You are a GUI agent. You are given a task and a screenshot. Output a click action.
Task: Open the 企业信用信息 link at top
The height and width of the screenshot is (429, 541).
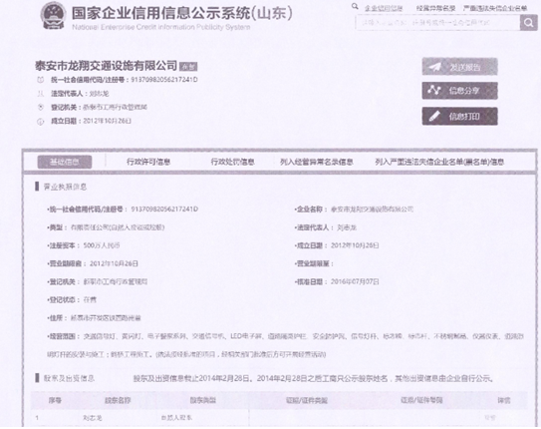384,8
